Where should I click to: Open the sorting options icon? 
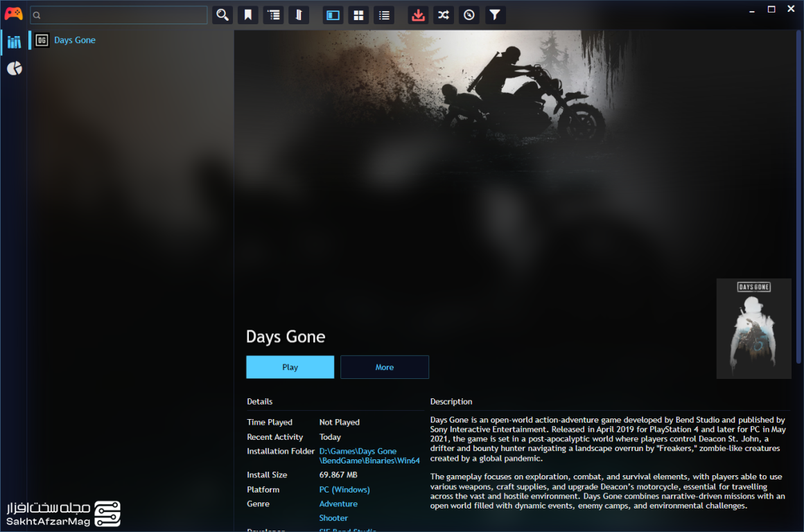[x=299, y=15]
